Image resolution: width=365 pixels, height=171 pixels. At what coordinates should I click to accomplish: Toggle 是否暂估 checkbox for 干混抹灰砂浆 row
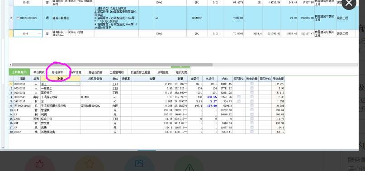tap(239, 97)
